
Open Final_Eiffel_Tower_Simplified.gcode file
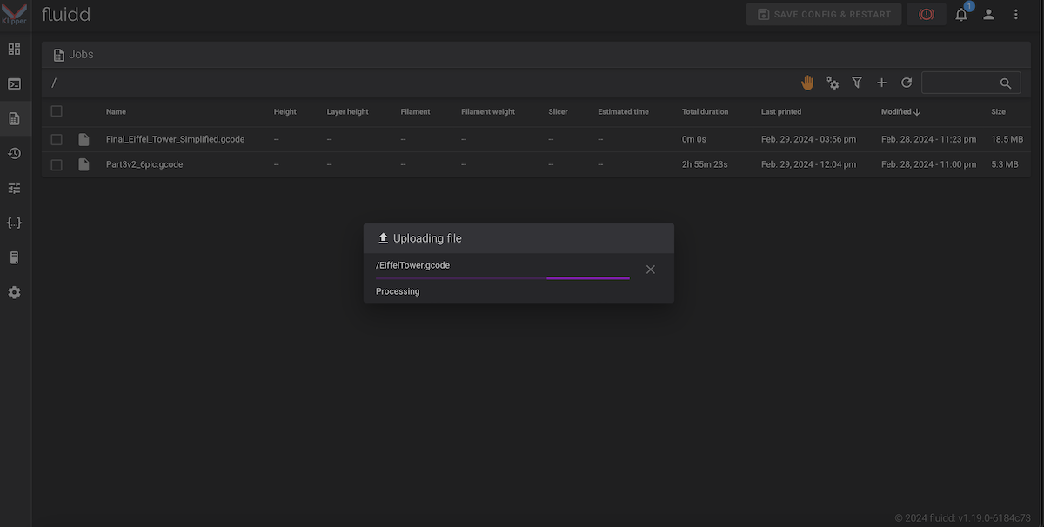click(x=175, y=139)
